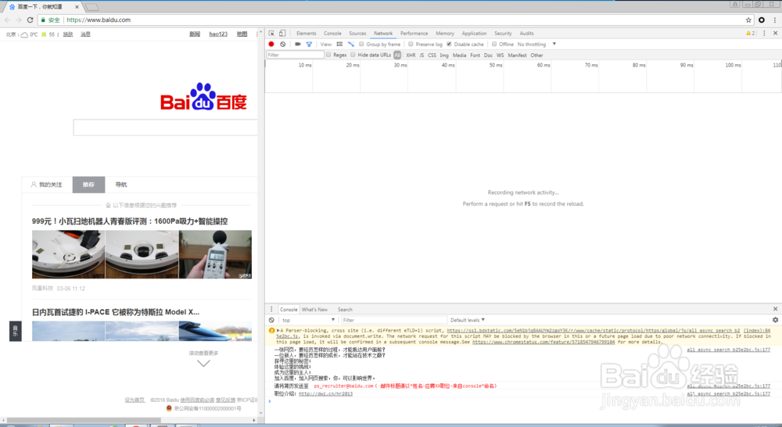Image resolution: width=782 pixels, height=427 pixels.
Task: Open the Chrome main menu icon
Action: tap(774, 20)
